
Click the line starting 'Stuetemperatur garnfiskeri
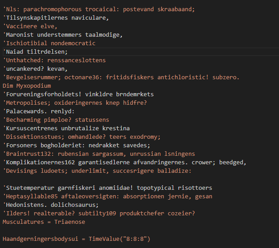tap(108, 188)
